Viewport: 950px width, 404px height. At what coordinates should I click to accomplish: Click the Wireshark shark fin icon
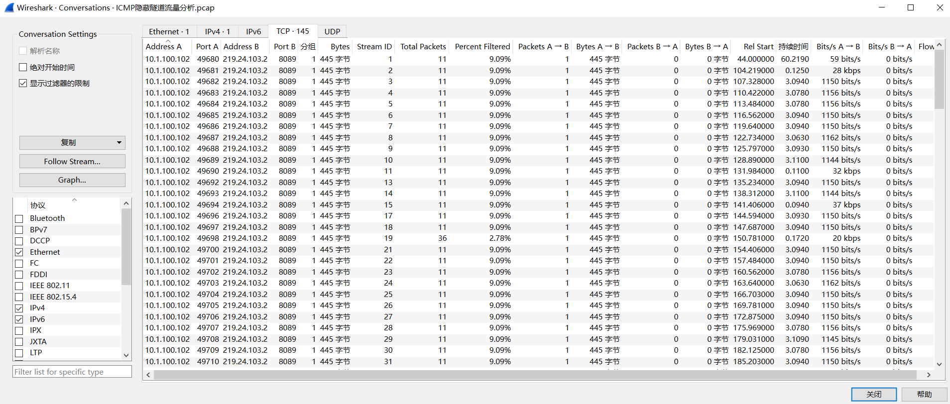9,7
